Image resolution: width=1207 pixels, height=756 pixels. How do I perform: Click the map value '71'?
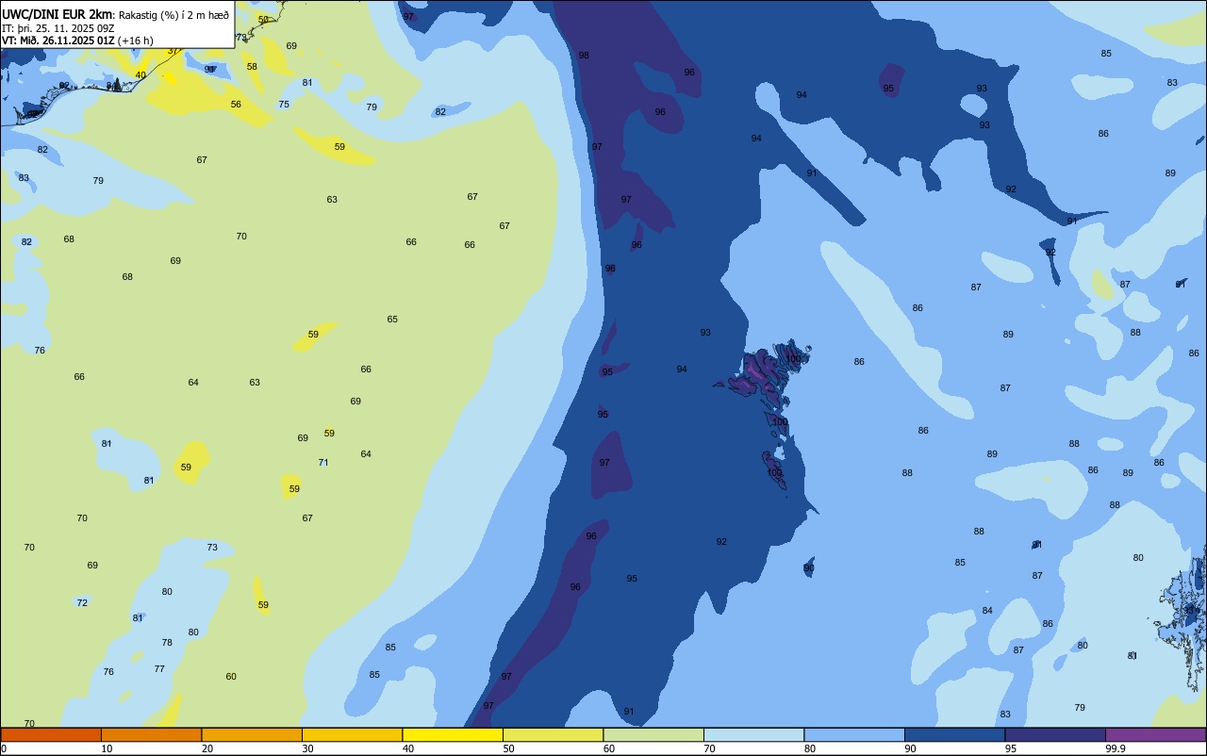[x=323, y=463]
